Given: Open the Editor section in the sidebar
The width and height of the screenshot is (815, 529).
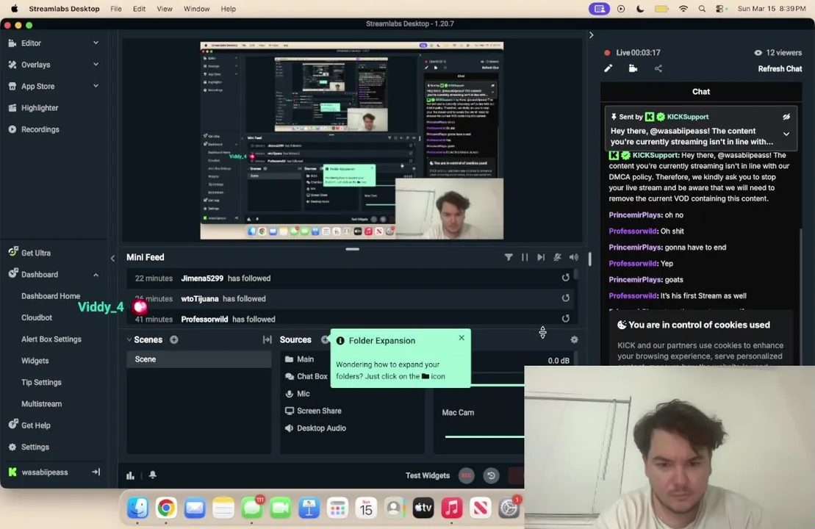Looking at the screenshot, I should click(31, 43).
